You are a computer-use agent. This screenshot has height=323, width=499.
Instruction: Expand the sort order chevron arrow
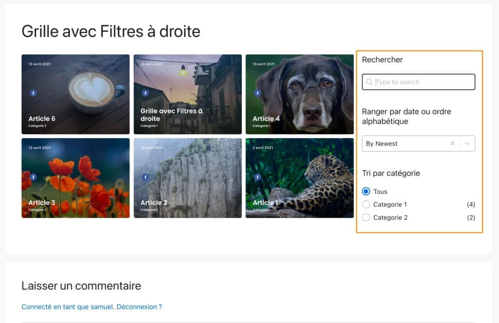pos(467,143)
